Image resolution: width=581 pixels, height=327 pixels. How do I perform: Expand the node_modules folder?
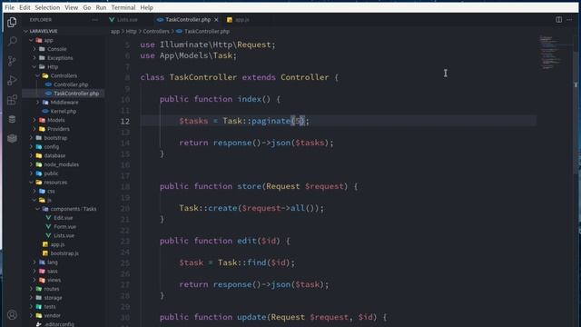pos(61,164)
